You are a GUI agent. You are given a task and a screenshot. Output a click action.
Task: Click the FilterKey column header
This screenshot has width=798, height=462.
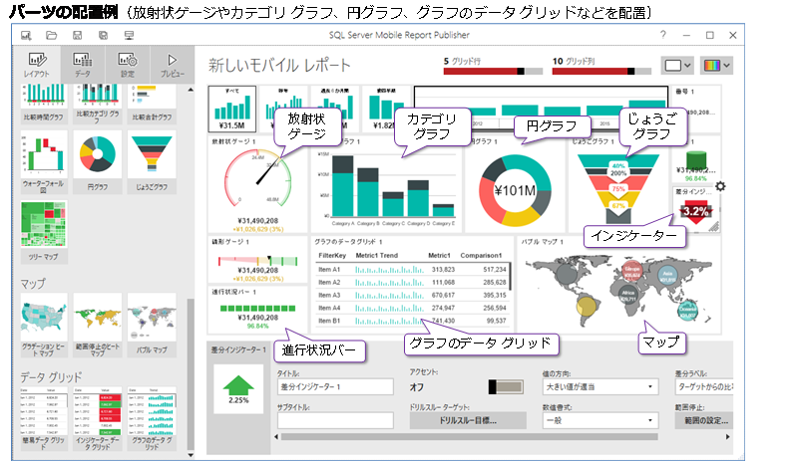(332, 255)
